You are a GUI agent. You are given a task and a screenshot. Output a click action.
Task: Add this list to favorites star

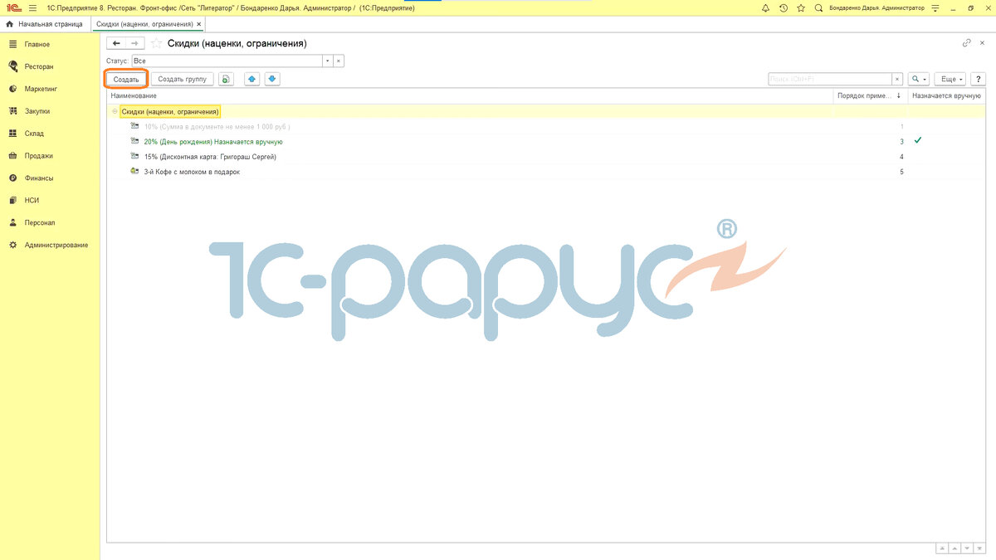pos(156,43)
